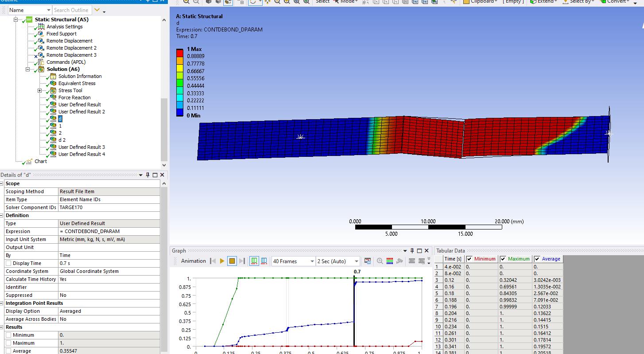Toggle the Maximum column checkbox in Tabular Data
Image resolution: width=644 pixels, height=354 pixels.
(502, 259)
